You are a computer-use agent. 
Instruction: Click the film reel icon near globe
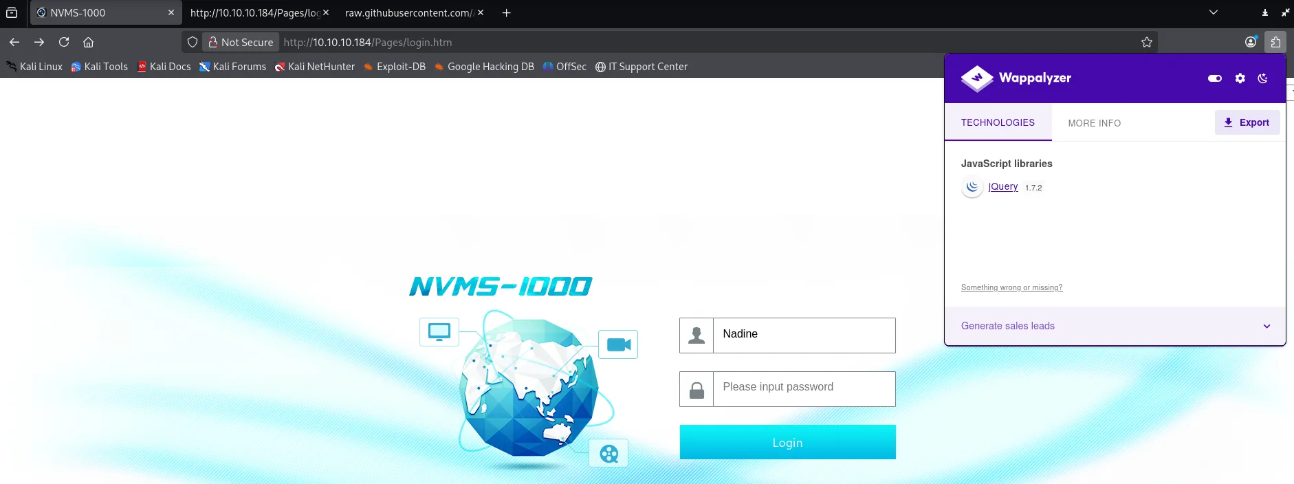(608, 453)
